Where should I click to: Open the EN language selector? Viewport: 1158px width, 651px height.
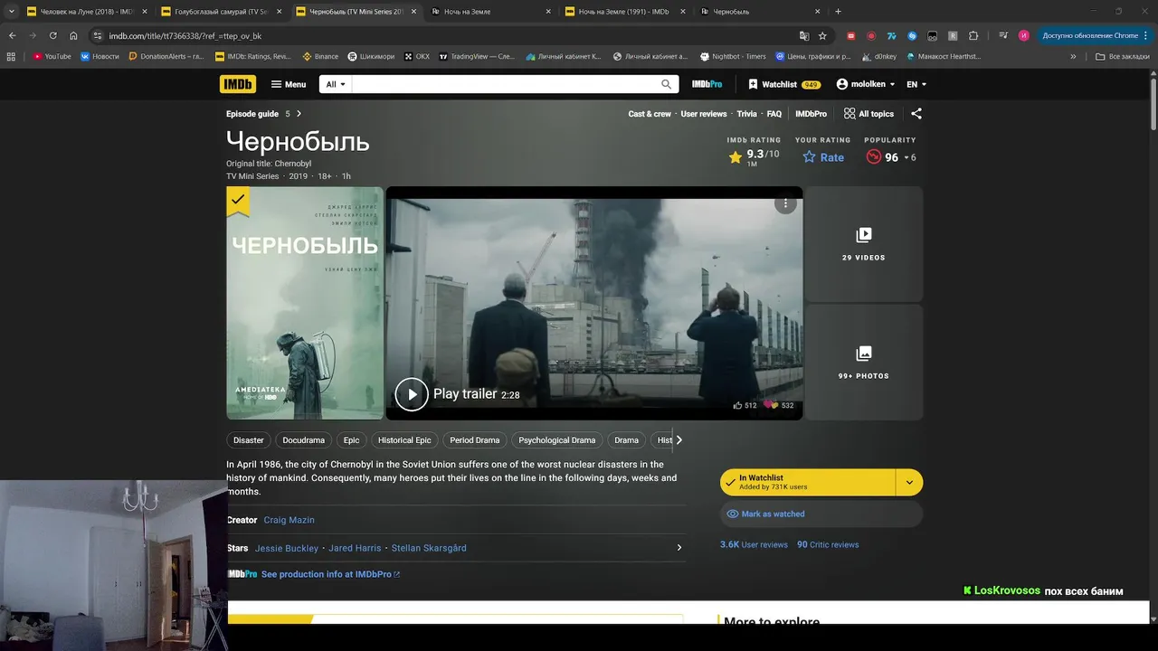coord(916,84)
